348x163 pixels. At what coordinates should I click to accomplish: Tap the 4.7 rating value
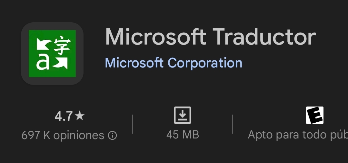pyautogui.click(x=64, y=116)
